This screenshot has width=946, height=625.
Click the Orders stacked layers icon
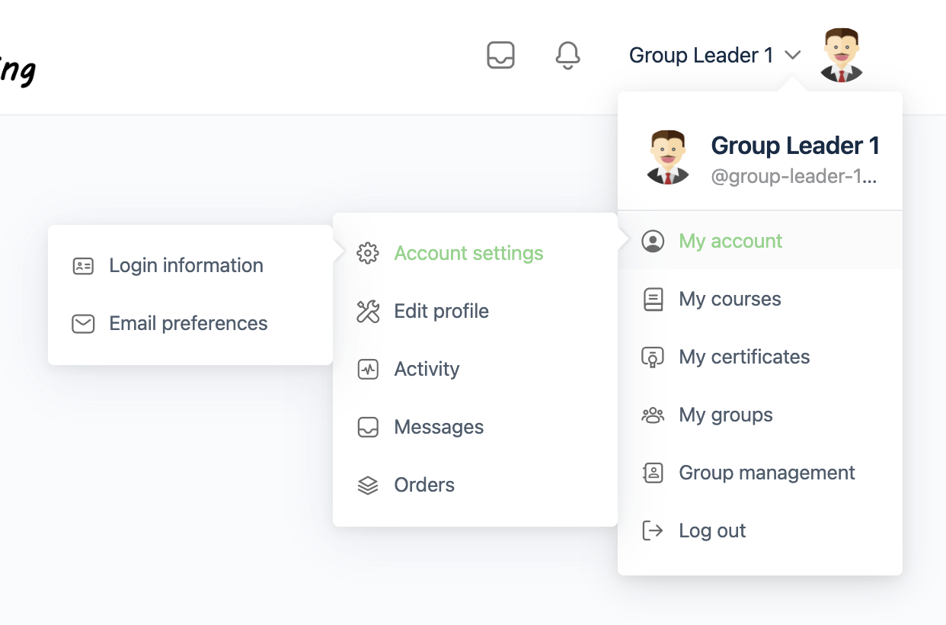tap(368, 485)
